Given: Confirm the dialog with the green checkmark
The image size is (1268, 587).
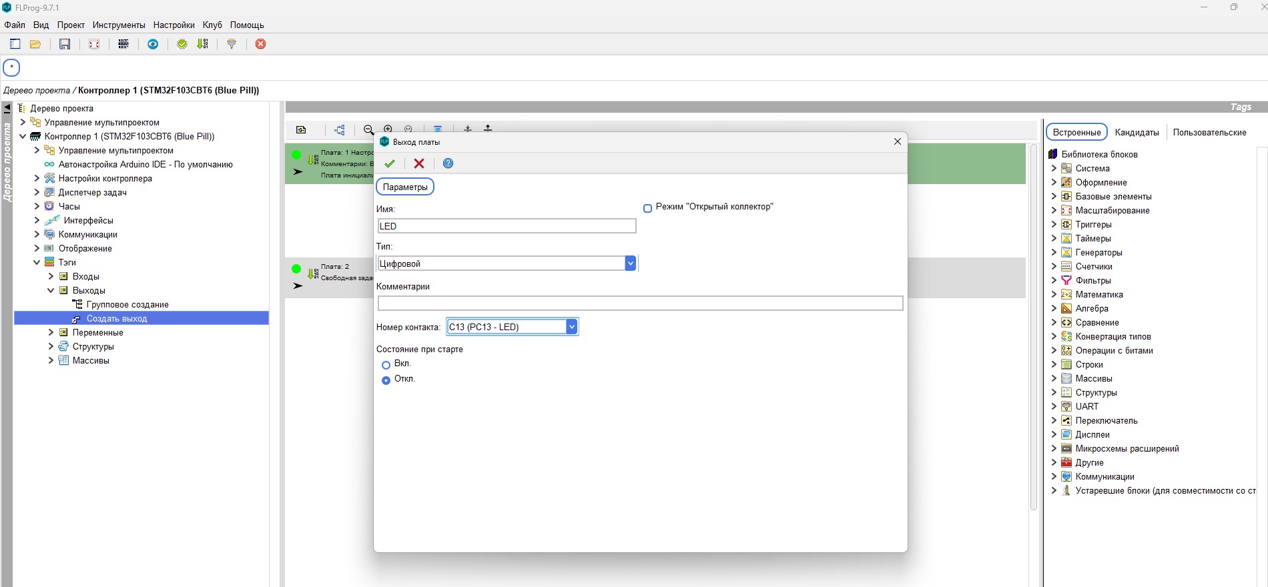Looking at the screenshot, I should point(390,163).
